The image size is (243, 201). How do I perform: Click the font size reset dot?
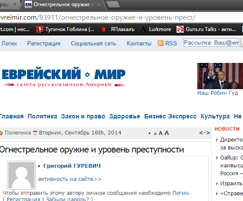tap(149, 133)
